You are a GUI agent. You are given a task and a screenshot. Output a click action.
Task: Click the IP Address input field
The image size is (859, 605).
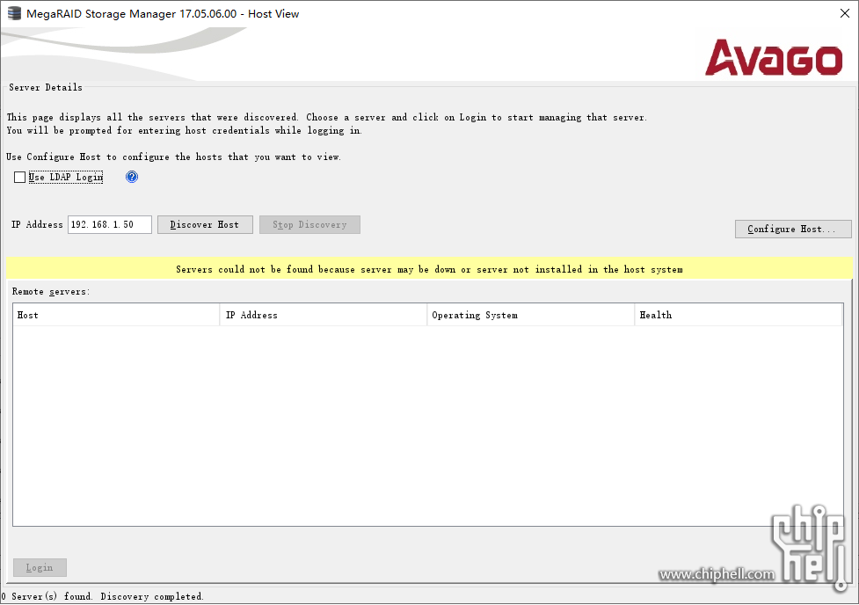110,225
